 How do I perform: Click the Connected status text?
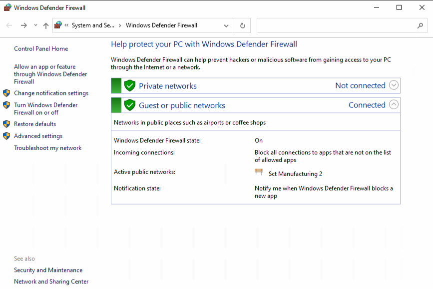tap(367, 105)
